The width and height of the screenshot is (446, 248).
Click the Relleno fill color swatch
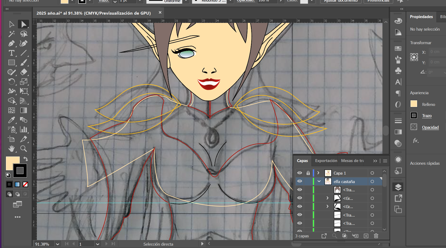coord(414,104)
